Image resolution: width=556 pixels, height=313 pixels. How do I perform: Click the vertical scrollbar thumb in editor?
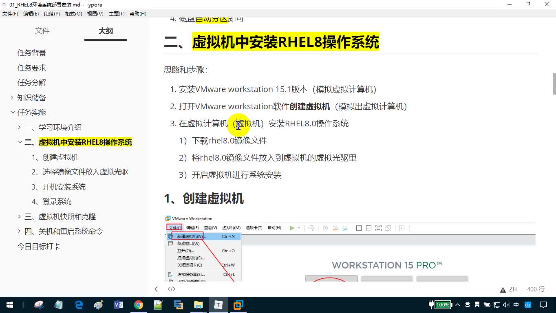554,84
